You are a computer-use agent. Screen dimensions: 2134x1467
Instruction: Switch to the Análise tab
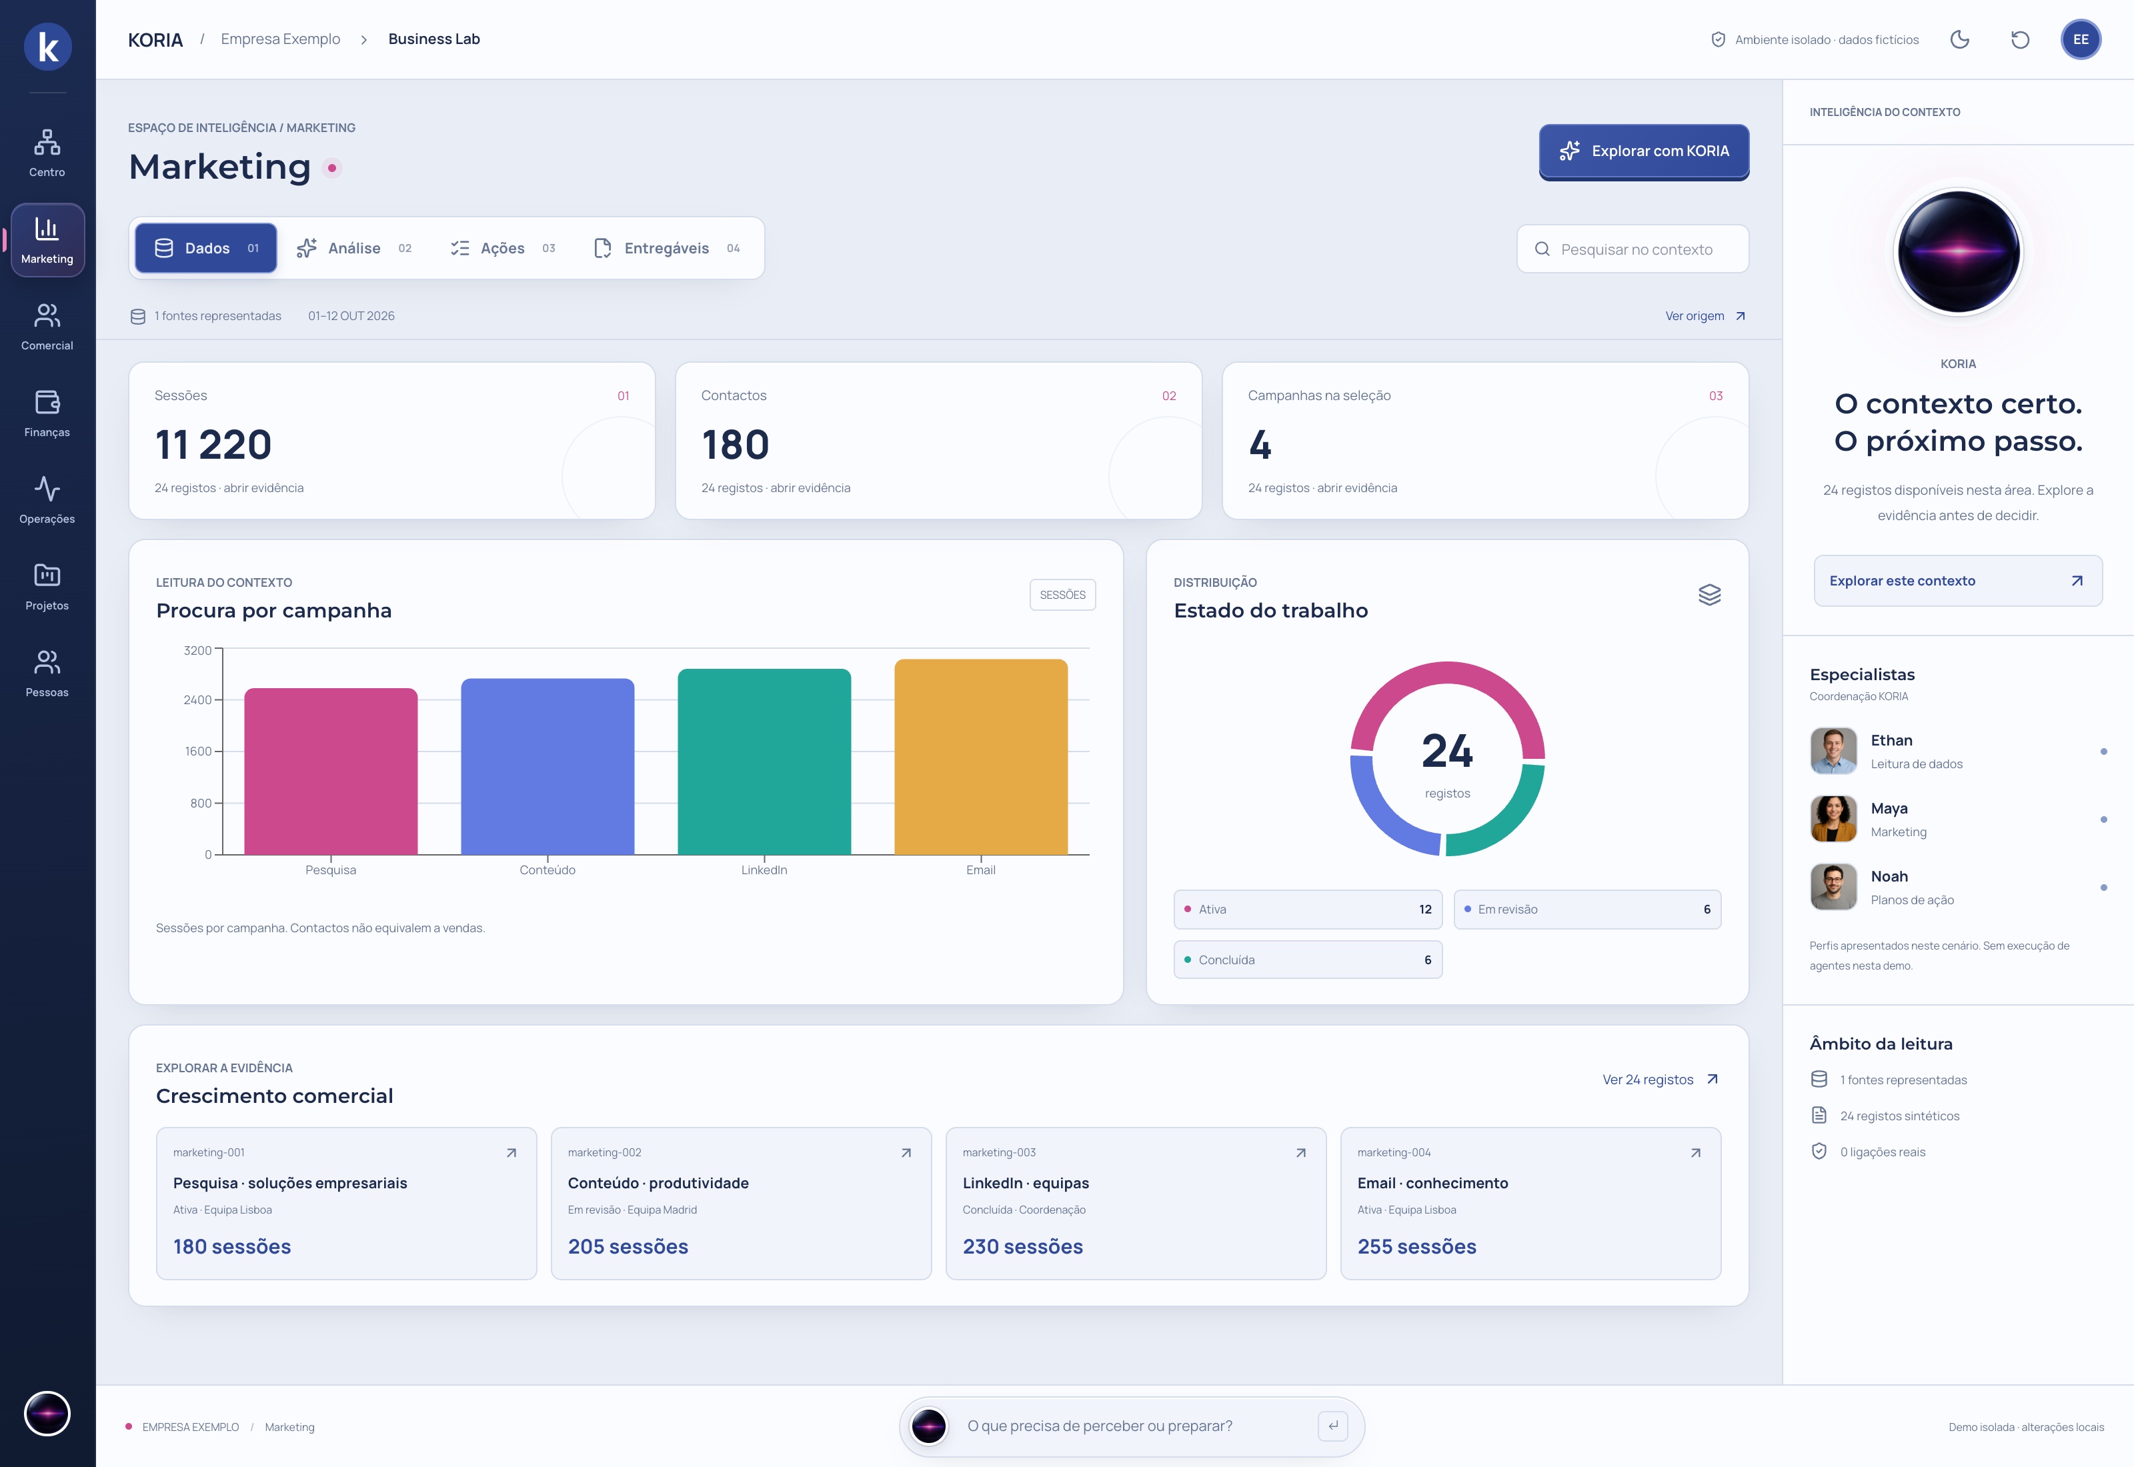(x=355, y=248)
